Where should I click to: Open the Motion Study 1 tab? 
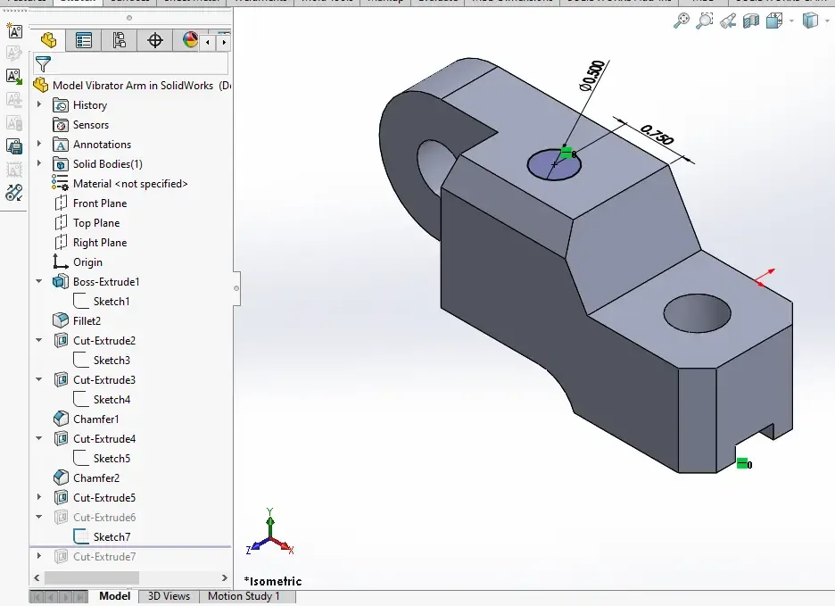[244, 596]
